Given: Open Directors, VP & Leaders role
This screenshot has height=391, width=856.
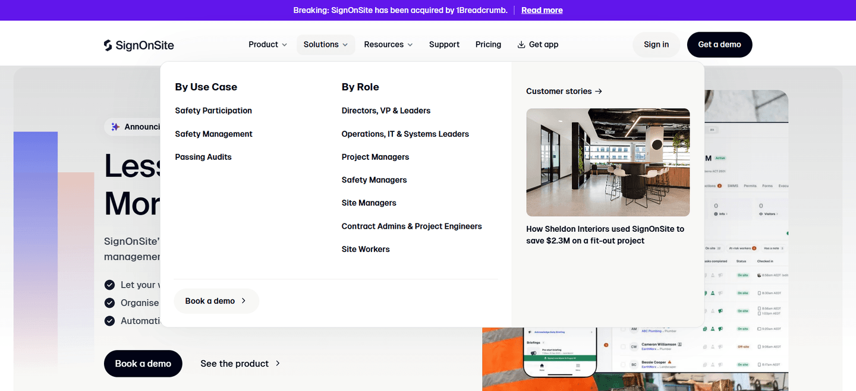Looking at the screenshot, I should (386, 111).
